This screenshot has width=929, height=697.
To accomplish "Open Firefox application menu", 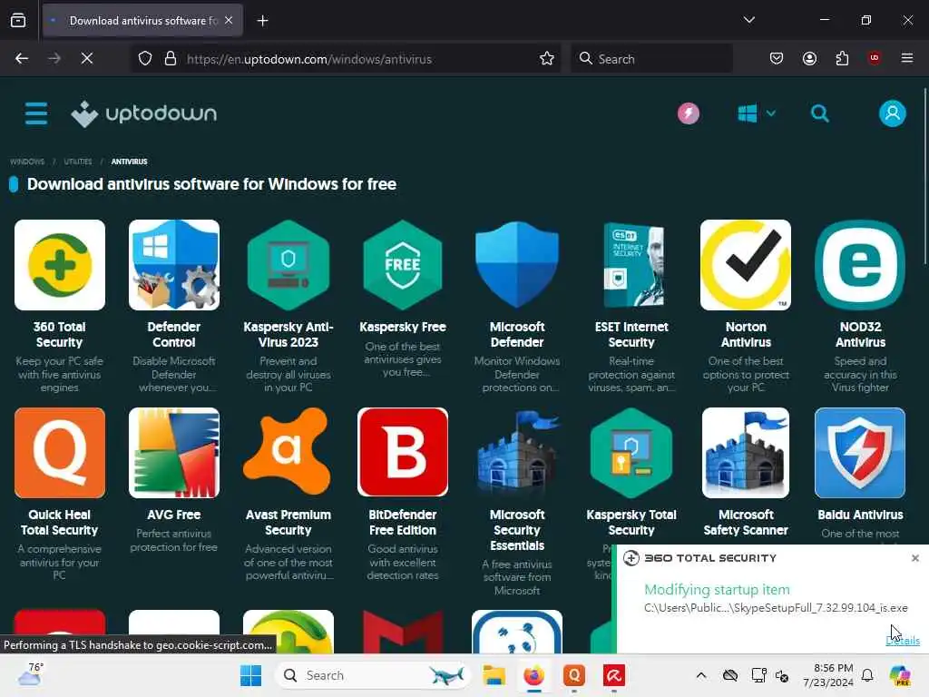I will (x=906, y=58).
